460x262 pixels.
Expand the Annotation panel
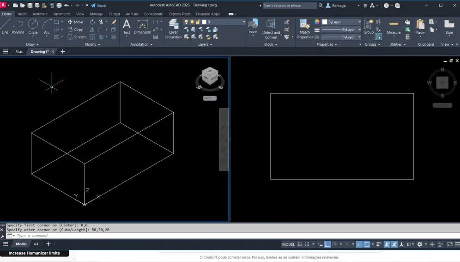(141, 44)
